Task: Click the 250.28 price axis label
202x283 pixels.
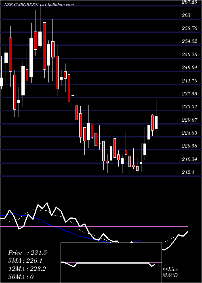Action: click(189, 54)
